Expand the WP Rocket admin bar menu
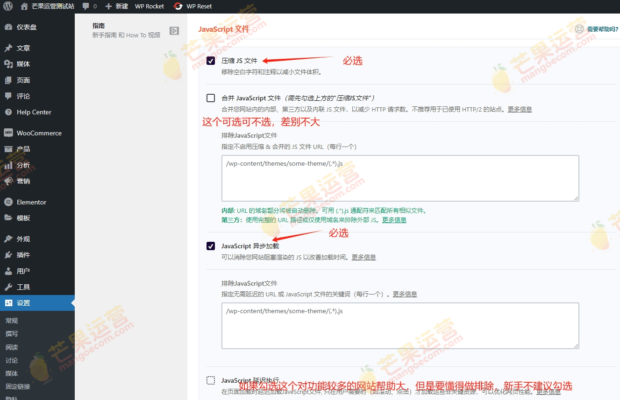This screenshot has height=400, width=620. (150, 7)
